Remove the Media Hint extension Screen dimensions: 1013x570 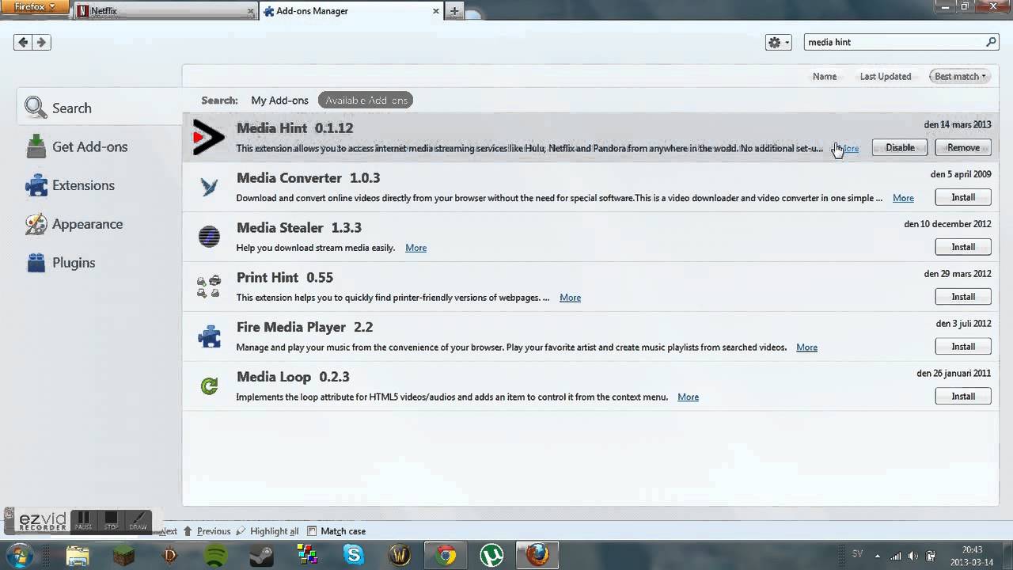pos(963,147)
